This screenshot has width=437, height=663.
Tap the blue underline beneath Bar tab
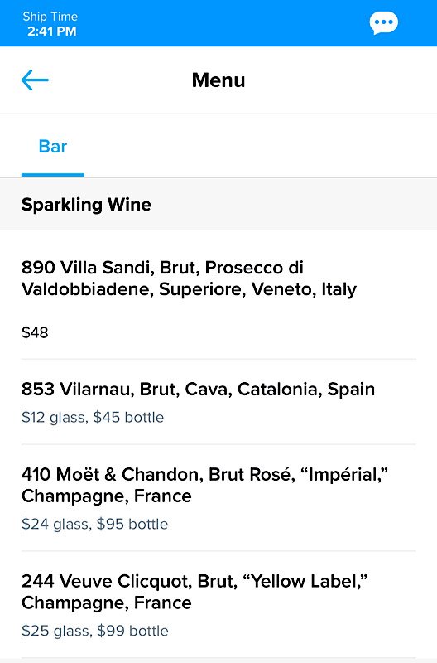53,175
